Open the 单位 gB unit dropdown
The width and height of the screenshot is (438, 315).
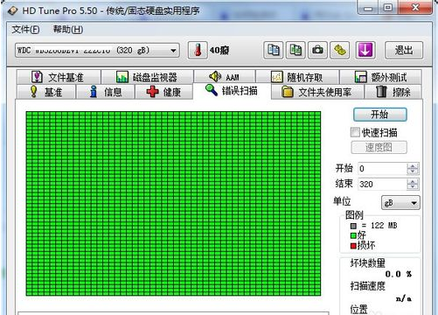(x=400, y=203)
